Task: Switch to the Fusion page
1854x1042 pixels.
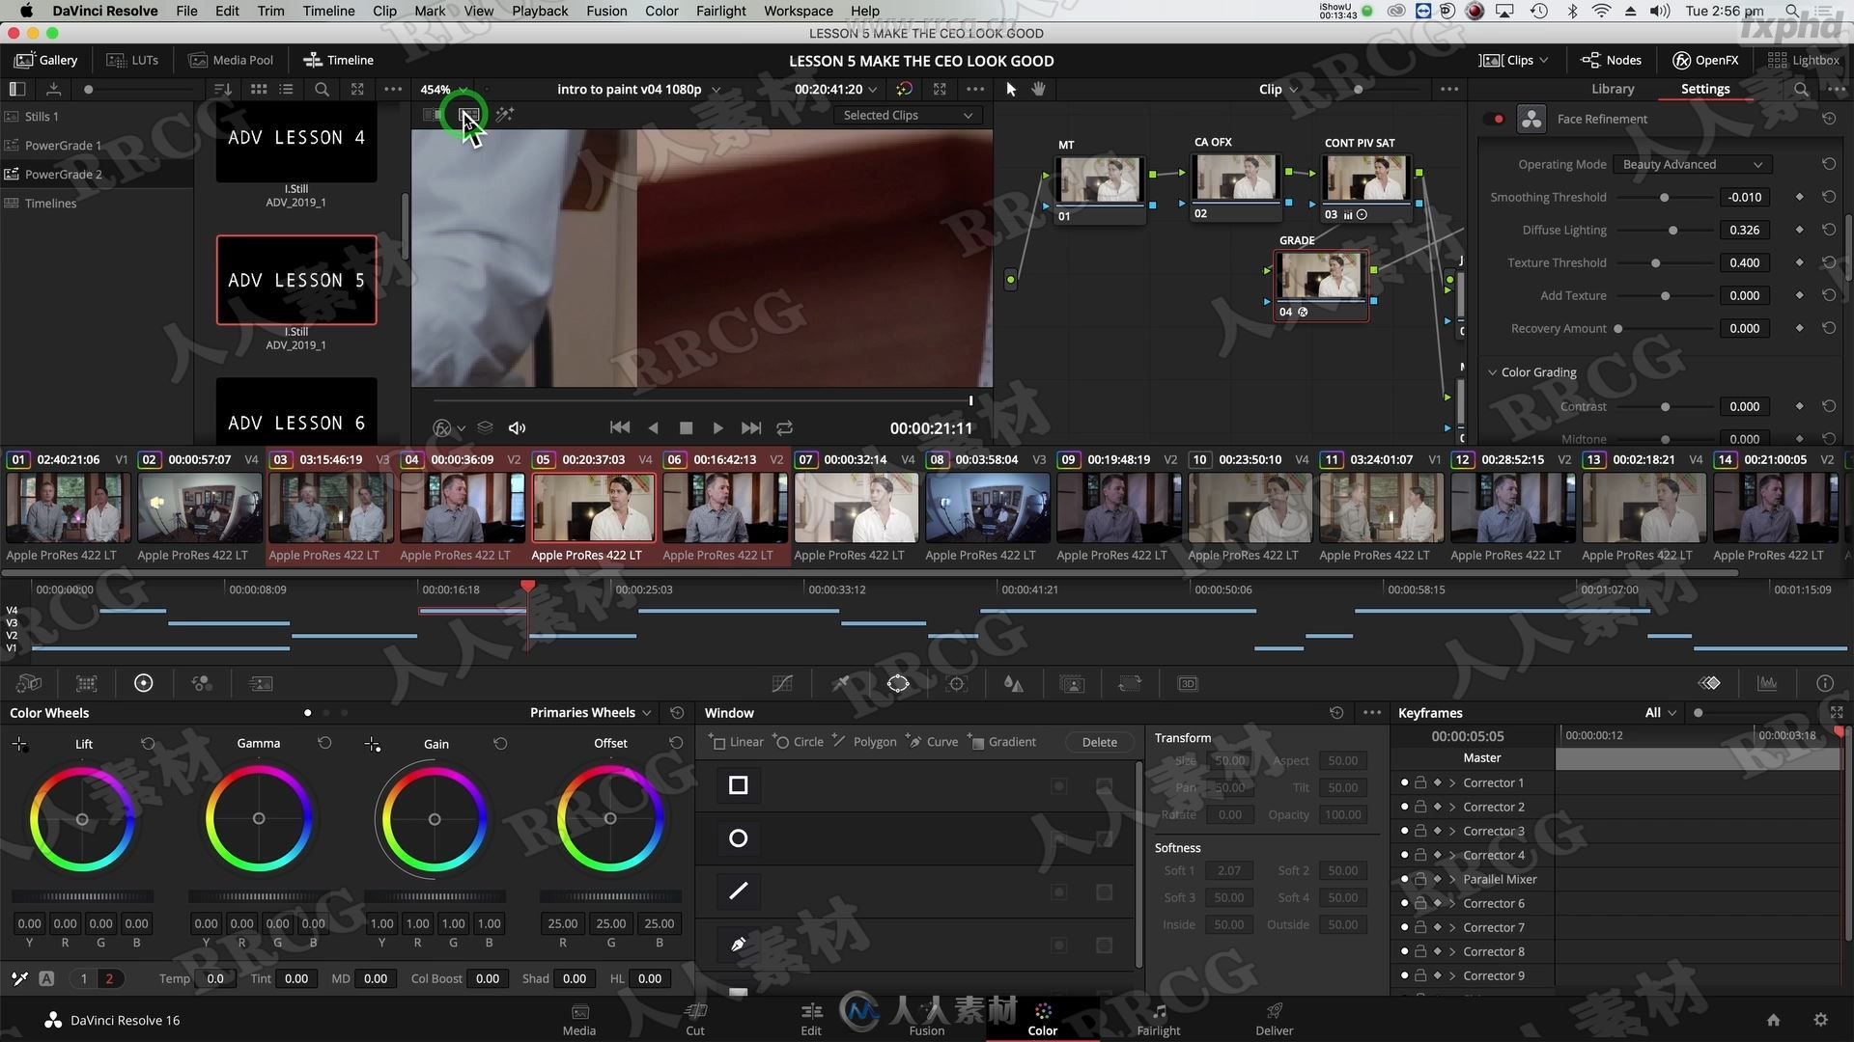Action: [927, 1019]
